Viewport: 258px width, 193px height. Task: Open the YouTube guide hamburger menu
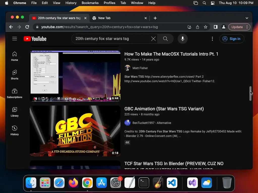click(14, 39)
